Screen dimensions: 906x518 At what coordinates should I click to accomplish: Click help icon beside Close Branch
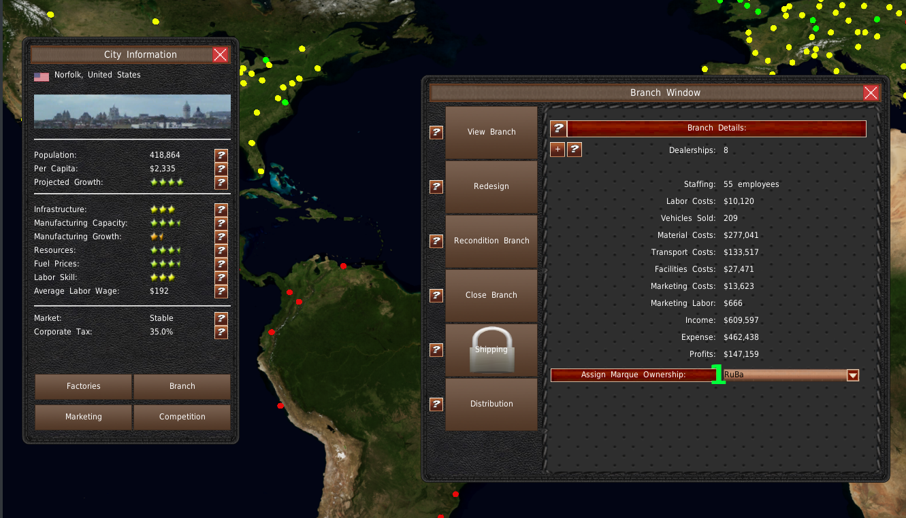click(x=436, y=296)
